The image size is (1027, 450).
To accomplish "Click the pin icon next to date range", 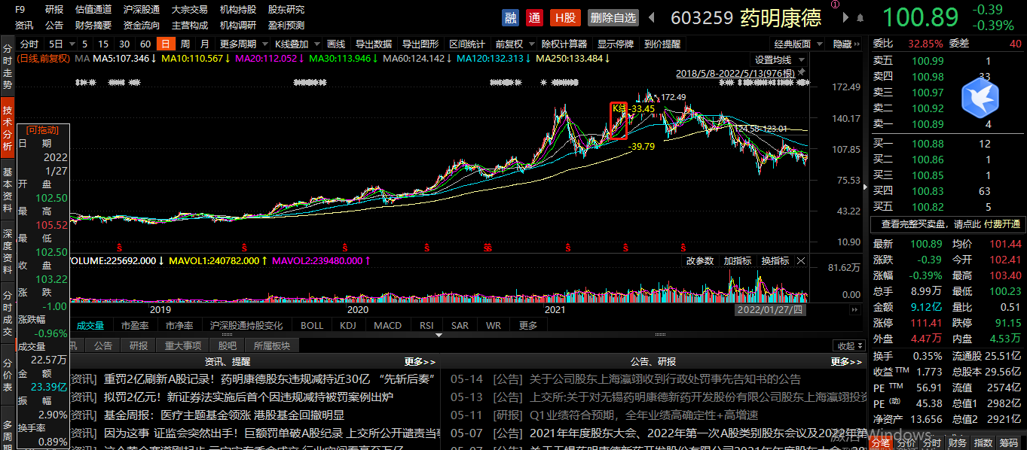I will [802, 73].
